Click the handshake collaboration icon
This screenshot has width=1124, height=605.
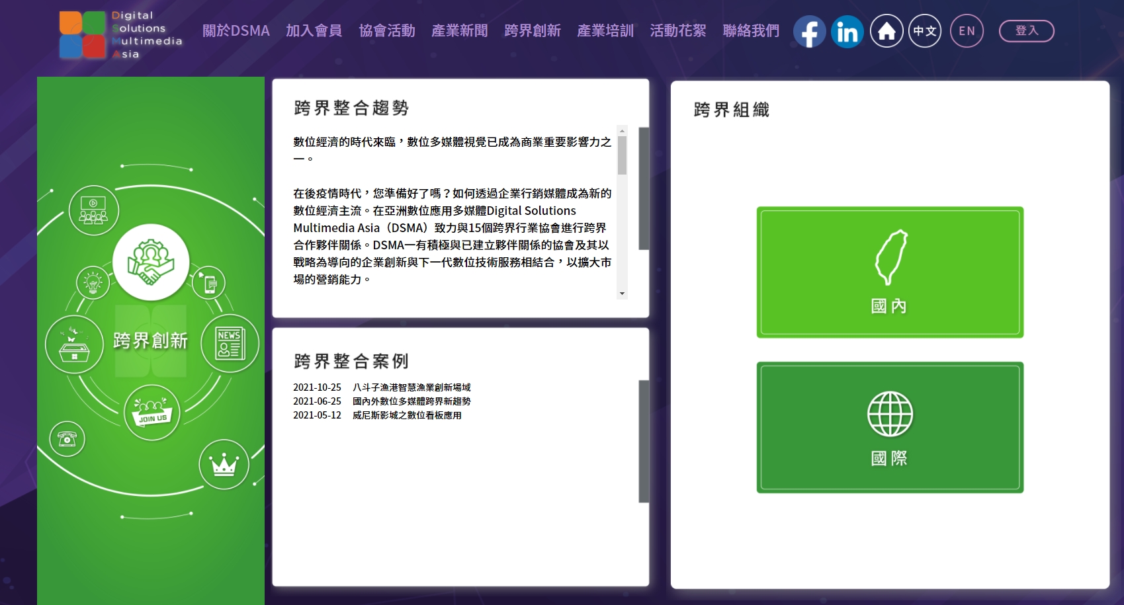point(151,262)
